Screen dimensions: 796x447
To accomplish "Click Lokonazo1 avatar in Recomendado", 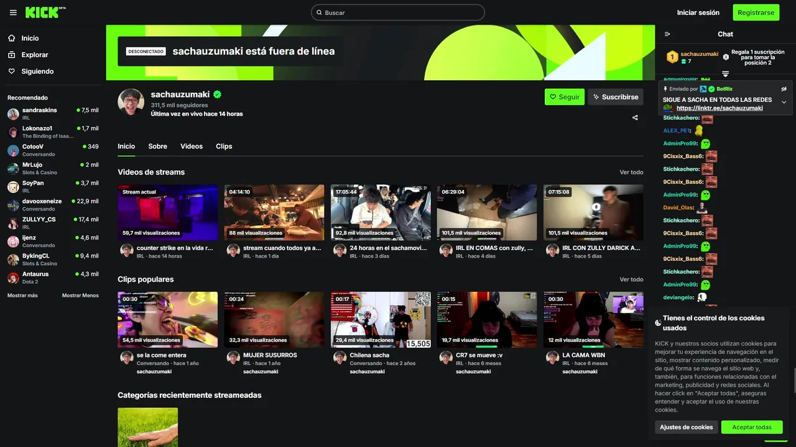I will (x=13, y=132).
